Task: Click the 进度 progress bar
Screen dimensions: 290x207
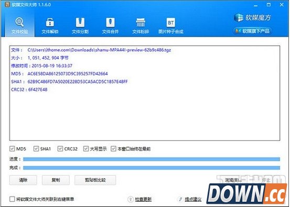Action: click(x=152, y=159)
